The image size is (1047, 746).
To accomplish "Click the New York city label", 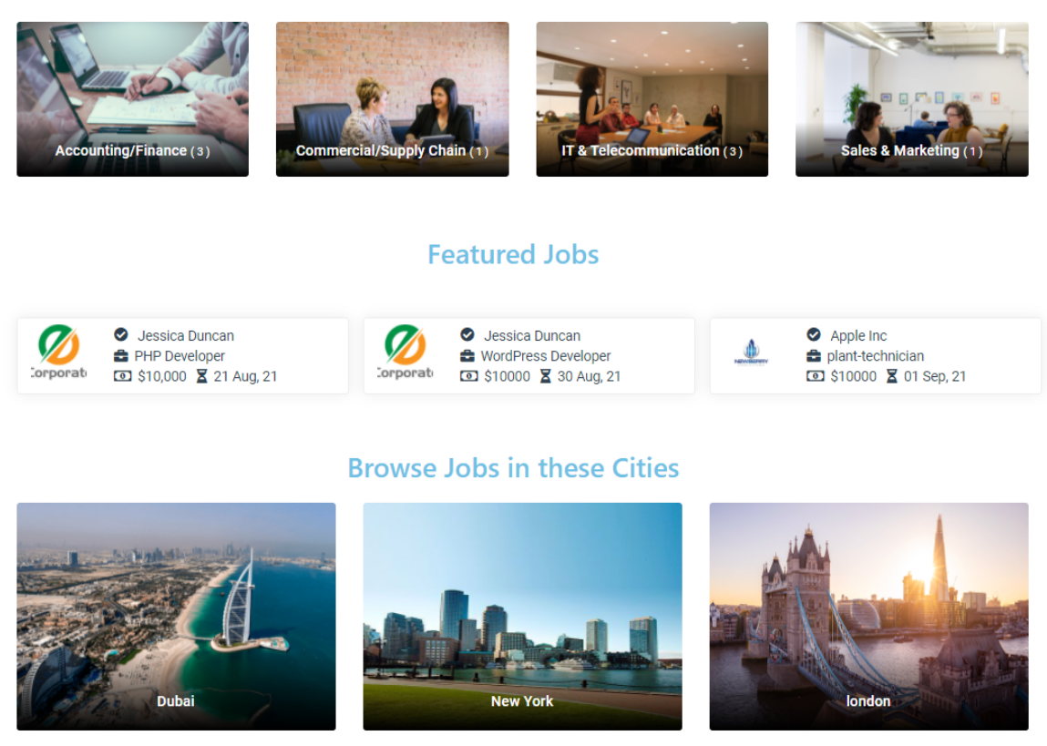I will coord(522,701).
